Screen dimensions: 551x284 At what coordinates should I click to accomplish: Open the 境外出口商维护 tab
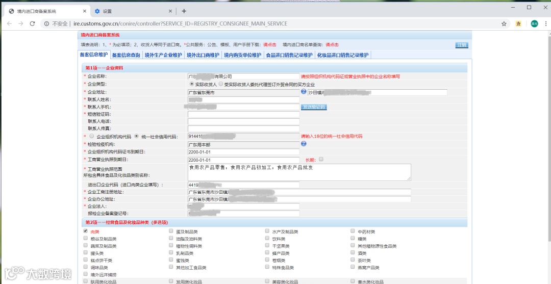coord(203,55)
